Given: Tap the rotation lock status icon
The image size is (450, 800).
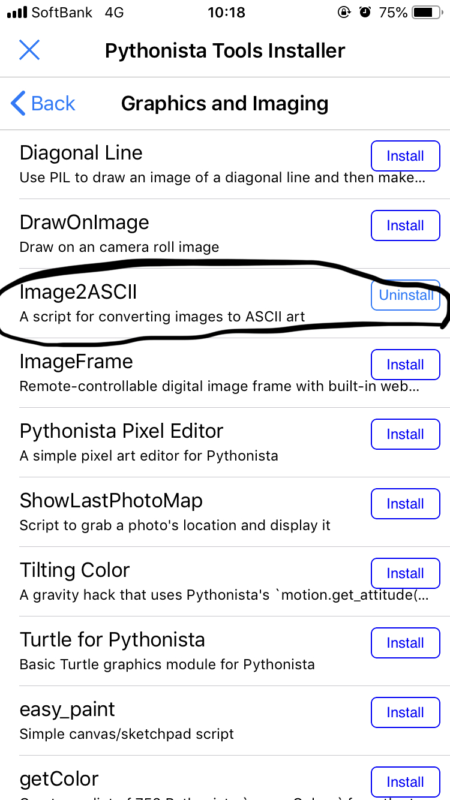Looking at the screenshot, I should tap(344, 12).
